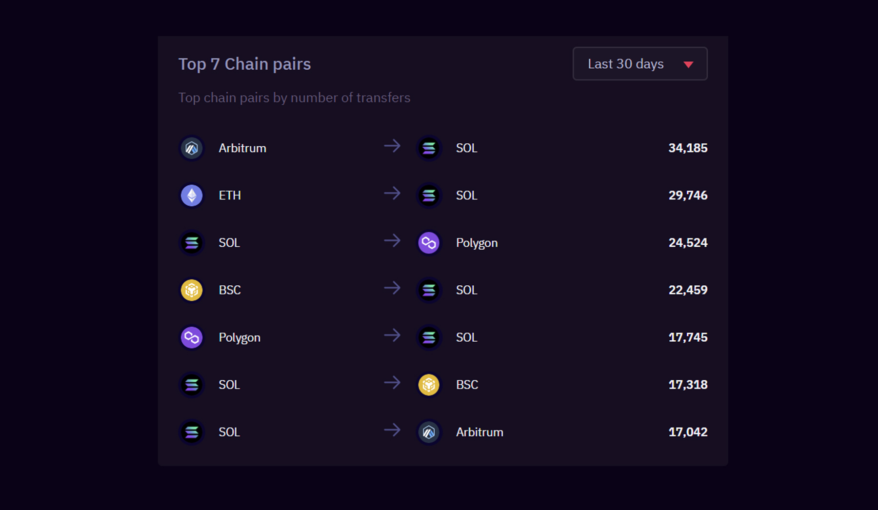Select the ETH chain label
Image resolution: width=878 pixels, height=510 pixels.
point(230,196)
